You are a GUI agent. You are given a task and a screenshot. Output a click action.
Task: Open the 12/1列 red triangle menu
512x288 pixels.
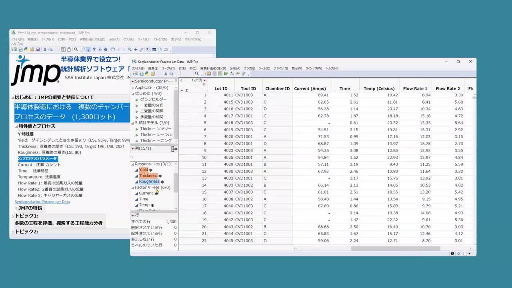click(x=205, y=80)
